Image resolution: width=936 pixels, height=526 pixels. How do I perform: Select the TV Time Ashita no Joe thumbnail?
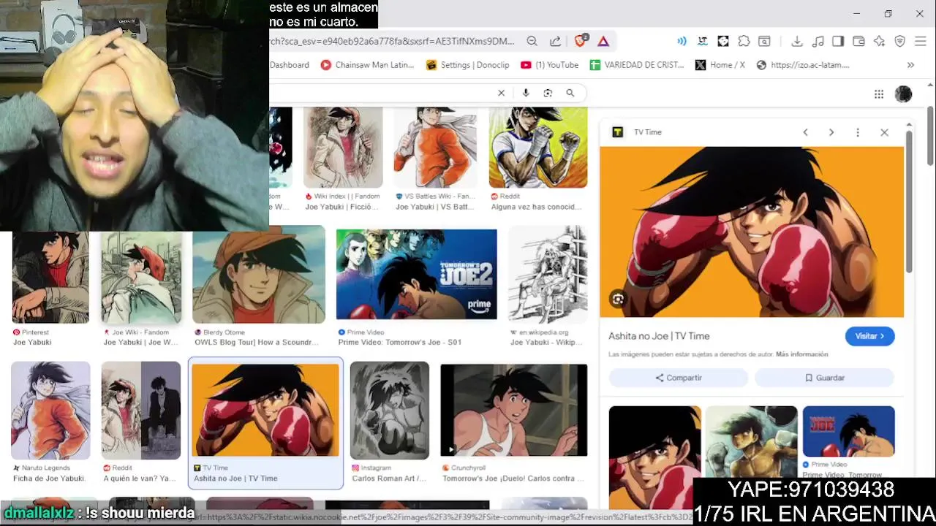[265, 411]
